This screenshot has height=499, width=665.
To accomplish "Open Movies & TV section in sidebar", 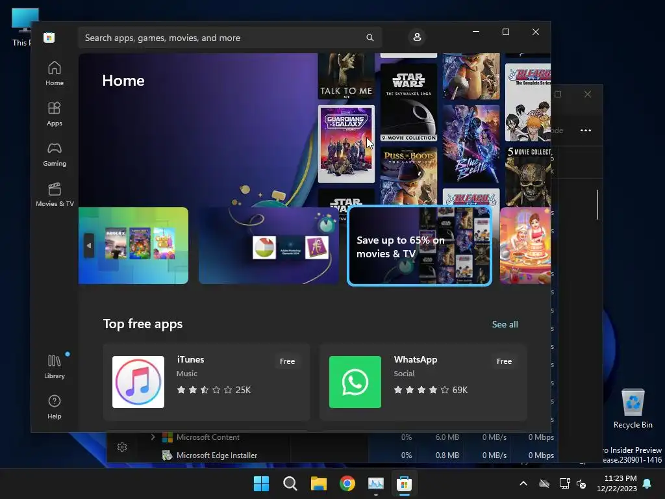I will click(55, 195).
